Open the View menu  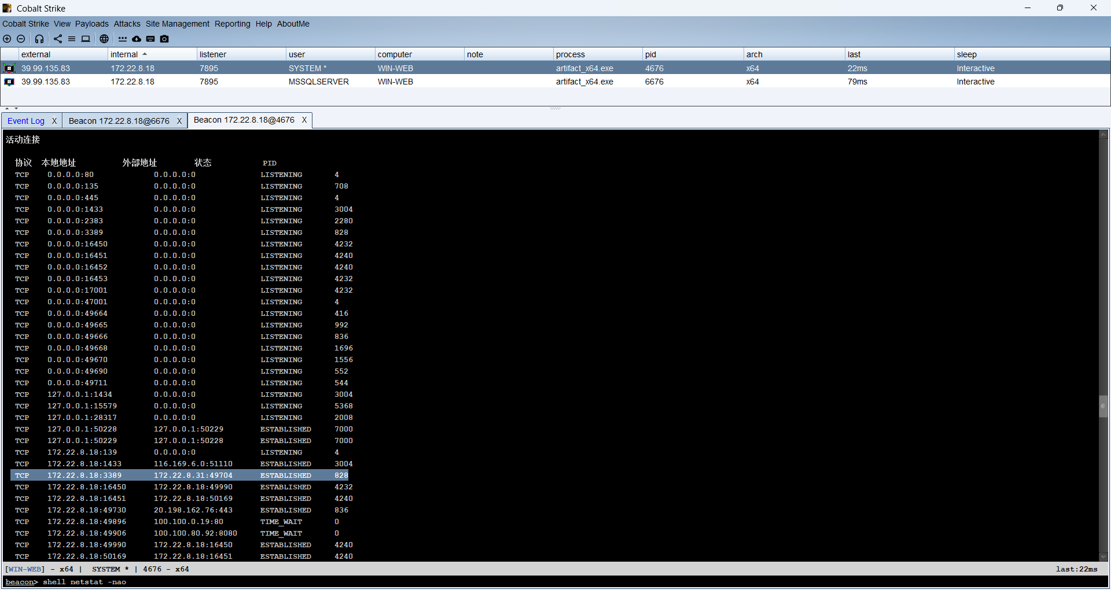pos(62,24)
